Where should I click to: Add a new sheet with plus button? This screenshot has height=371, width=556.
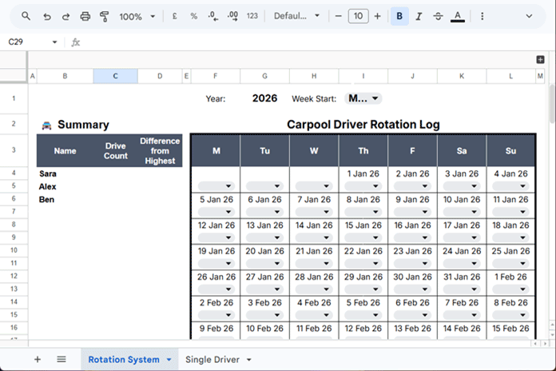[x=38, y=359]
